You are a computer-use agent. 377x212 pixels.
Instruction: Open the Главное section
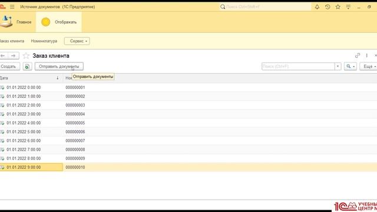[17, 22]
